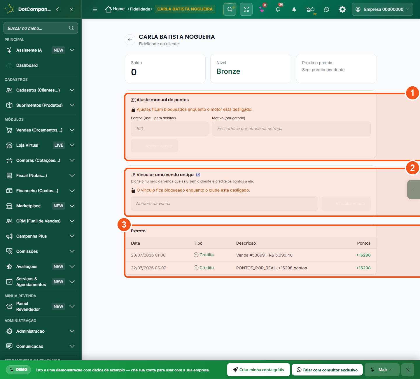Open the Dashboard menu item

pos(41,65)
